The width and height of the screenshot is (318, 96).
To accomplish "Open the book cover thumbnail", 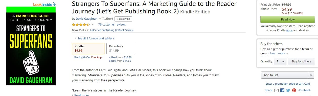I will (31, 46).
